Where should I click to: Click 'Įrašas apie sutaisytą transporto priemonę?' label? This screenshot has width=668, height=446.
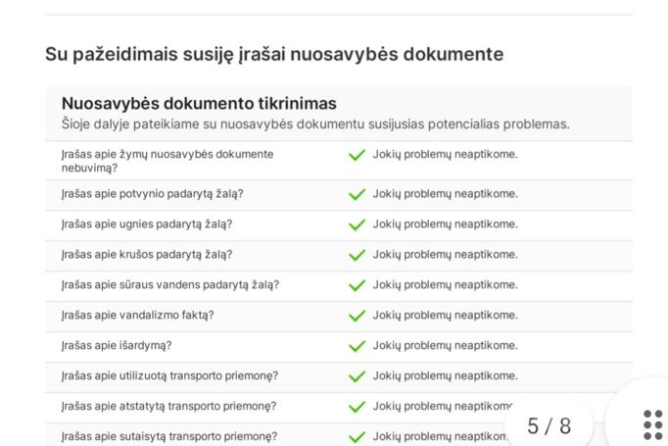(168, 437)
